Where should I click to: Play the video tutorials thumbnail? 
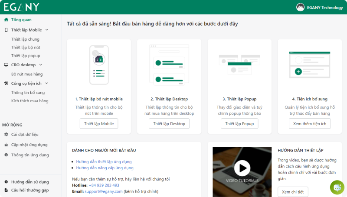pos(242,168)
